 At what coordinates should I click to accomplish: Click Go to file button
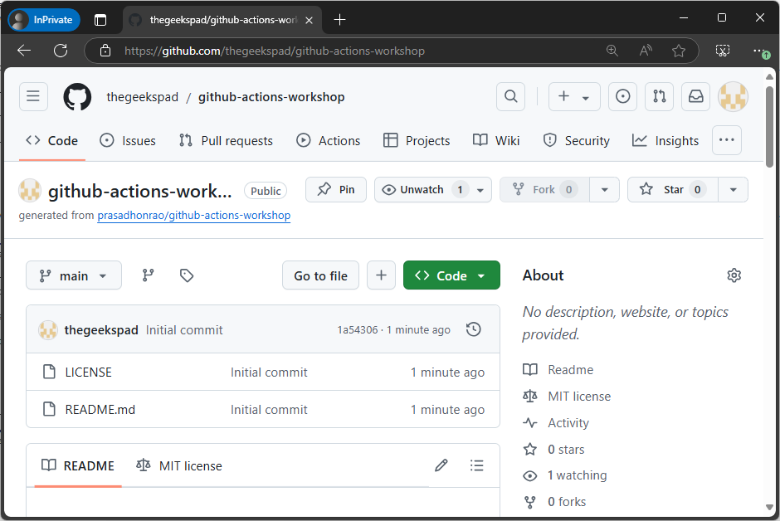point(320,275)
